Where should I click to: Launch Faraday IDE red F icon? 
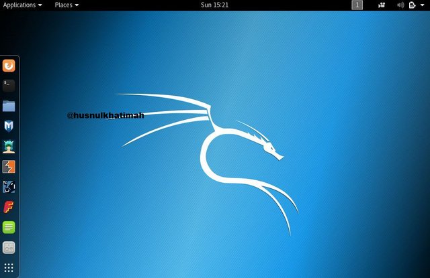pos(9,207)
